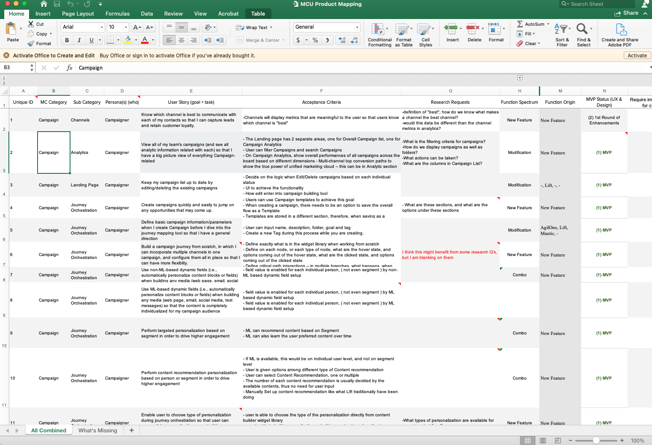Add a new sheet with plus button

point(132,430)
